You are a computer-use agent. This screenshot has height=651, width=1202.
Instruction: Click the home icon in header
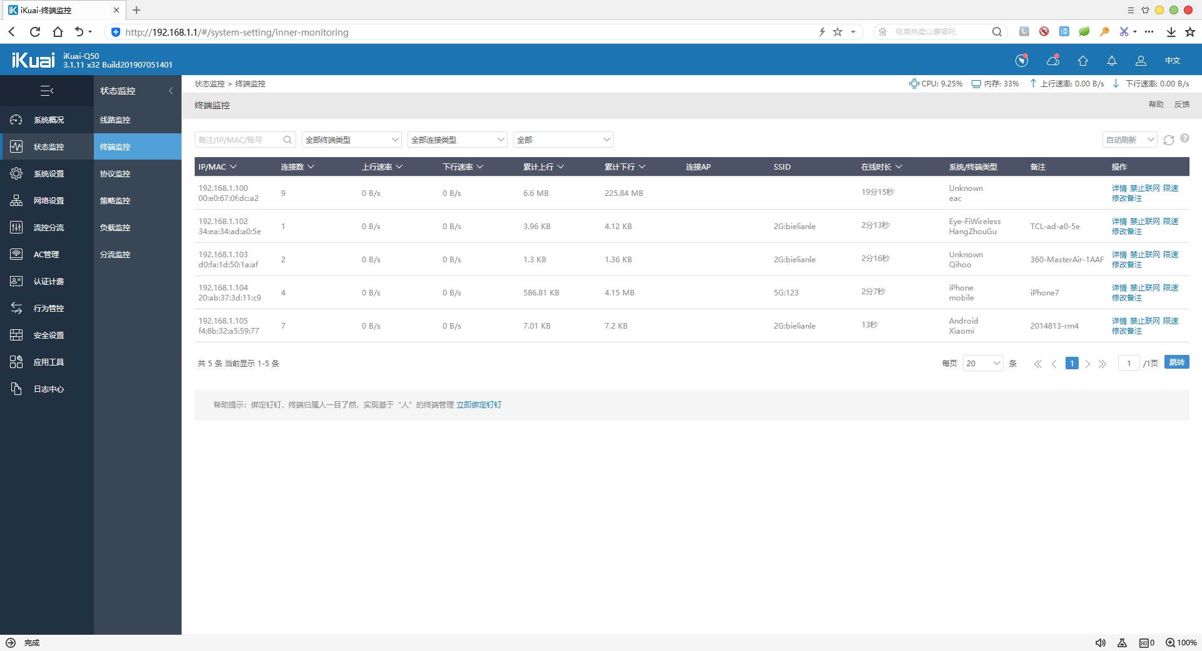pyautogui.click(x=1083, y=61)
